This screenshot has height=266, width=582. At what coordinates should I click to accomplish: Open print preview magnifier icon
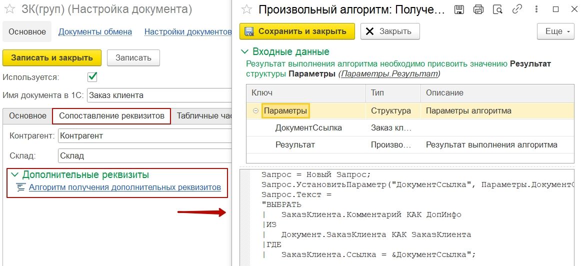[497, 10]
